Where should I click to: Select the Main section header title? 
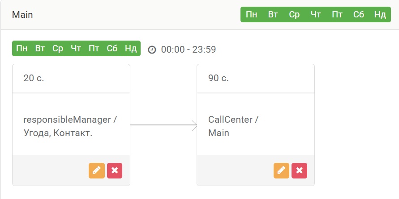(x=22, y=15)
